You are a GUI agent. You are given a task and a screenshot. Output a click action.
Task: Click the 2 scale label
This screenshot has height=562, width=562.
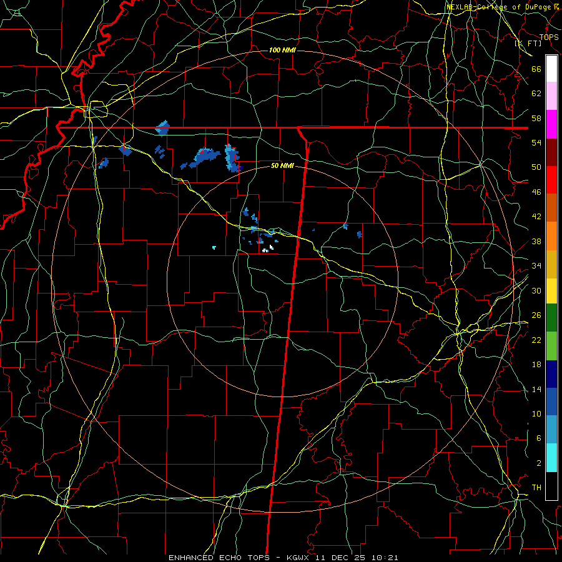538,463
